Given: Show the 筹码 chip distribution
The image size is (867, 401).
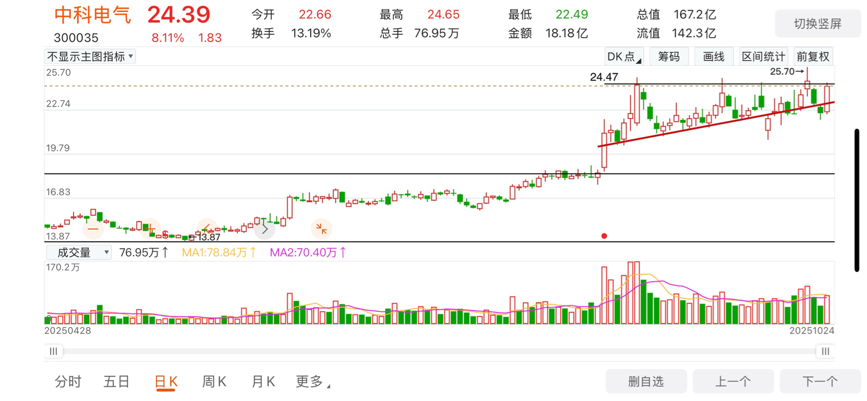Looking at the screenshot, I should pos(669,56).
